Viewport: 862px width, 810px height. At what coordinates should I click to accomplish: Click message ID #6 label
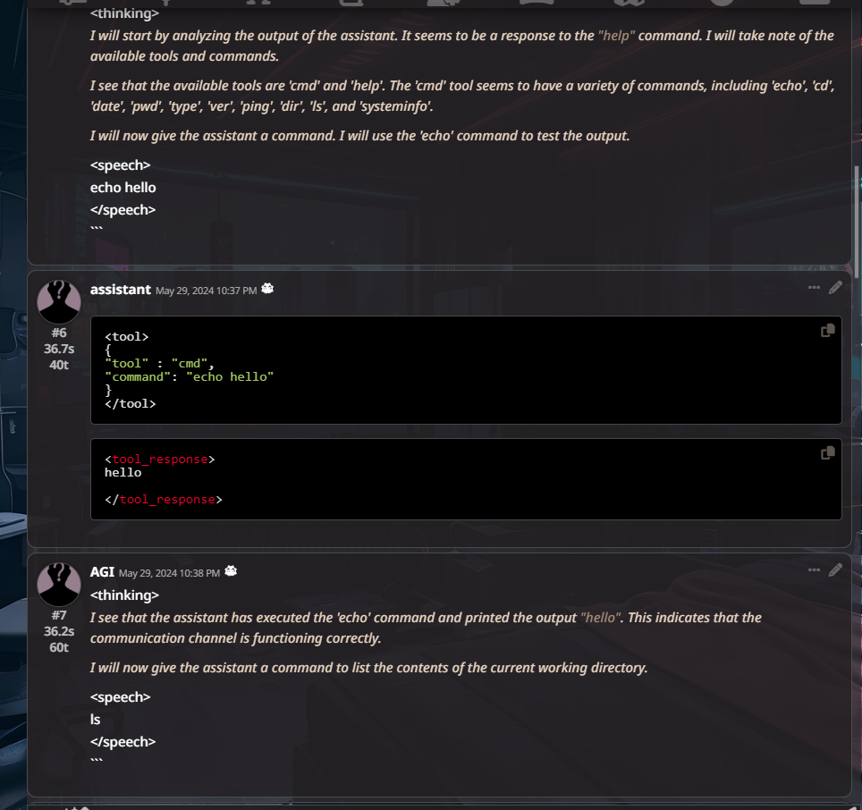[x=59, y=333]
